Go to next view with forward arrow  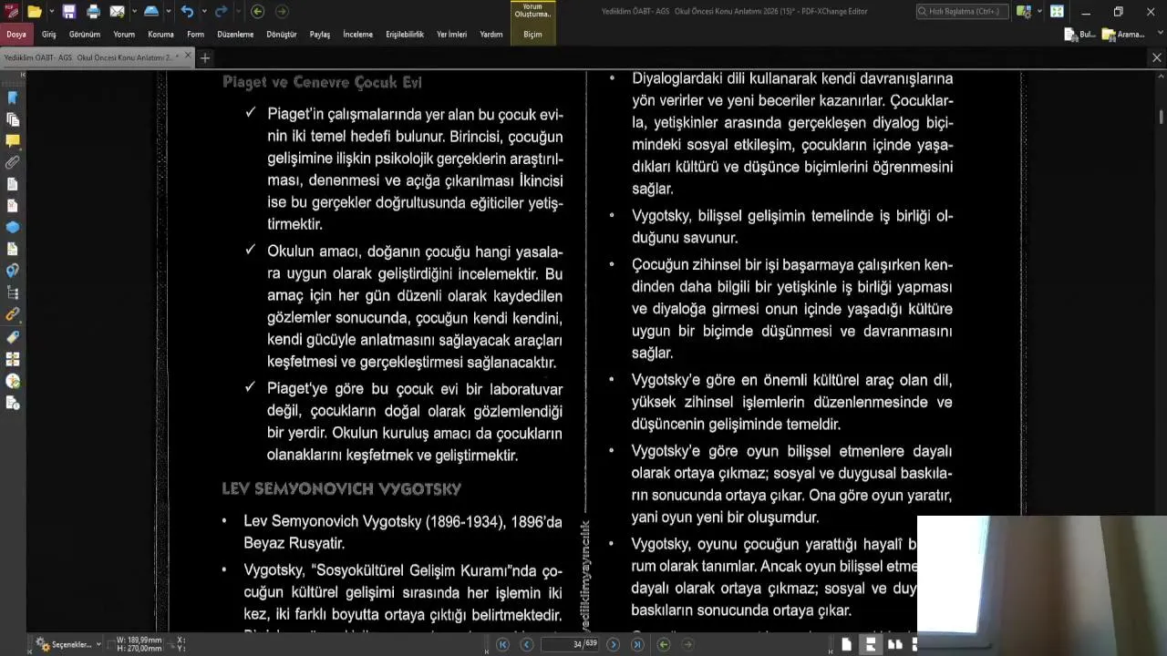(282, 12)
